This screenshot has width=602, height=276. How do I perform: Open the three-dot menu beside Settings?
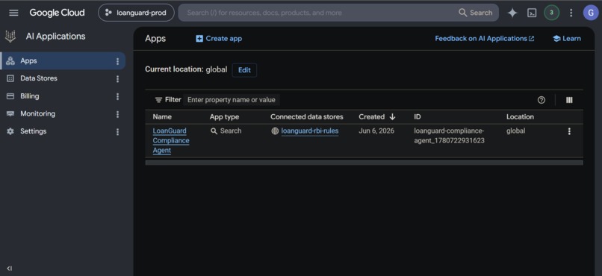[x=117, y=132]
